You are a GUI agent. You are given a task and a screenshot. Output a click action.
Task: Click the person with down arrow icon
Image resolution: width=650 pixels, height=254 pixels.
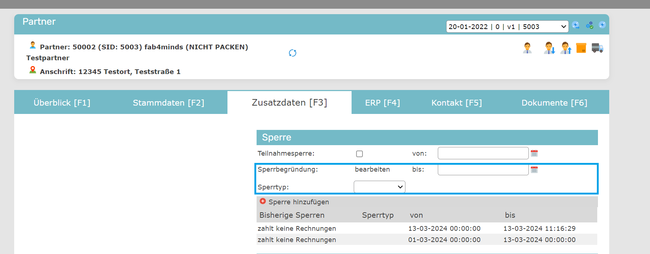tap(549, 48)
